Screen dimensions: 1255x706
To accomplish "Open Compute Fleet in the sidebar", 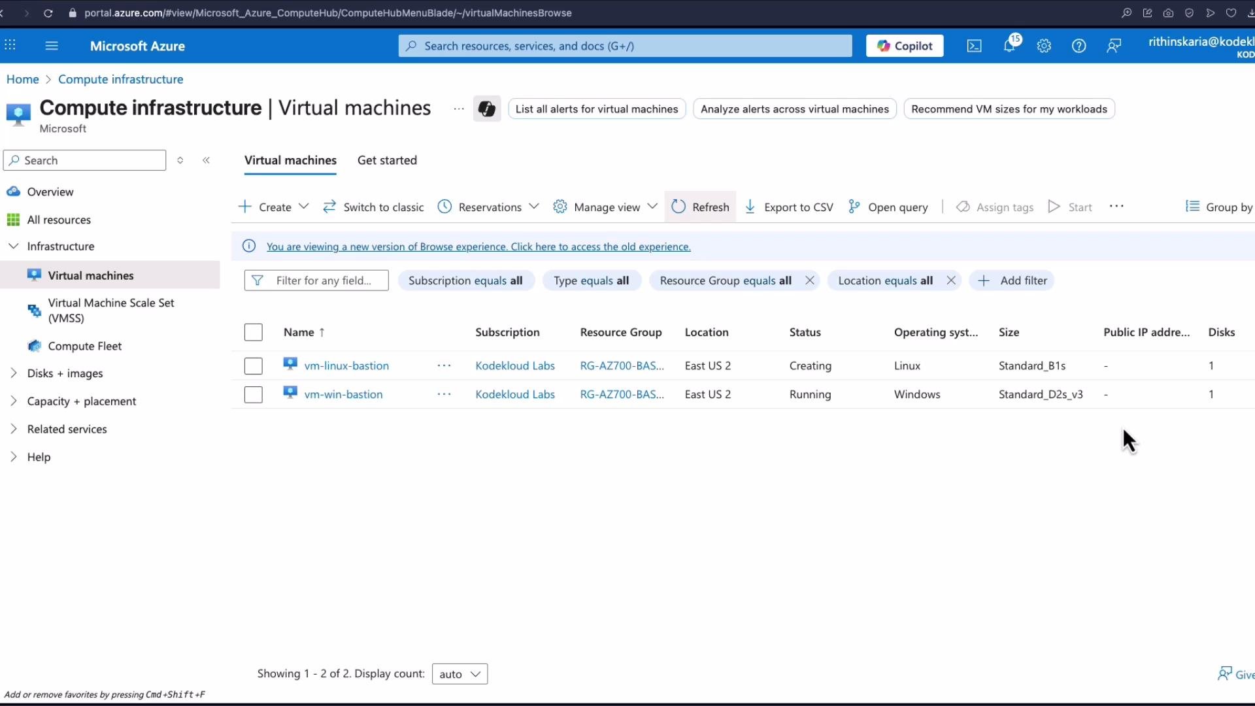I will (85, 346).
